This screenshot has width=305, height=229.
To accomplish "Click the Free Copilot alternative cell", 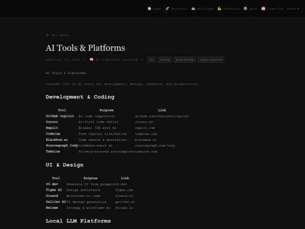I will pos(102,134).
